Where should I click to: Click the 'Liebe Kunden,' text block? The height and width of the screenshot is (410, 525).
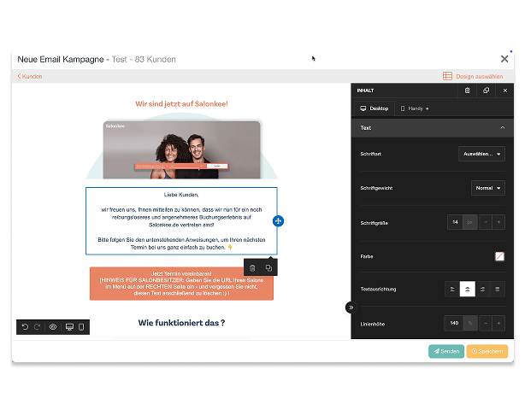(181, 221)
